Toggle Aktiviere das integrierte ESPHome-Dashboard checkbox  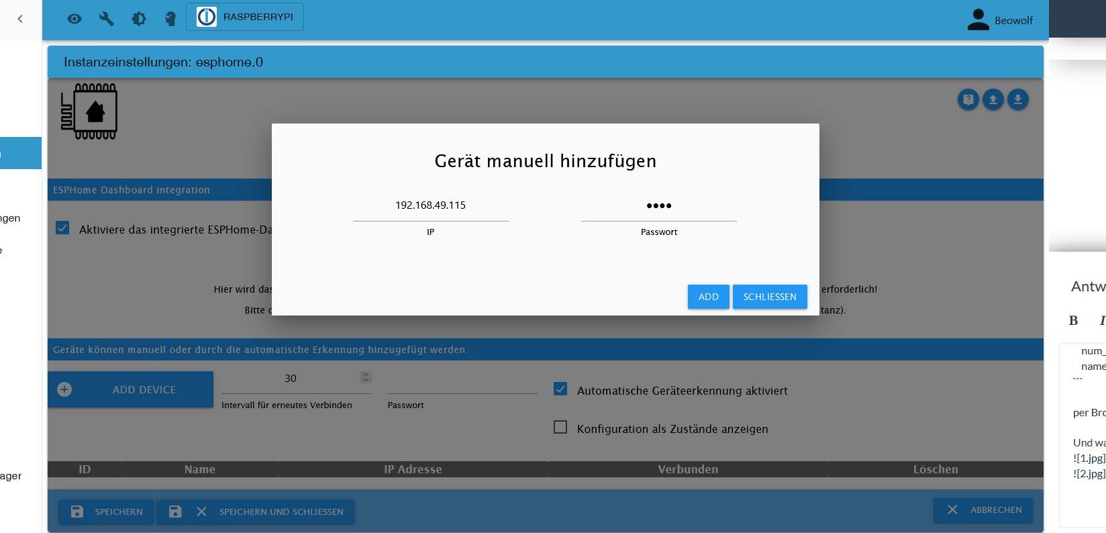pos(62,228)
